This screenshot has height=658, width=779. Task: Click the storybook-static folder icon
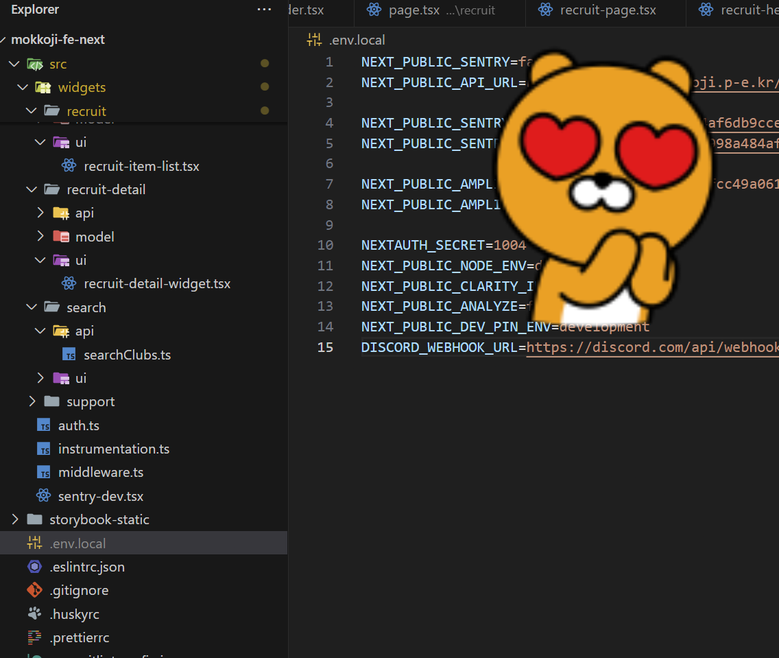tap(34, 519)
